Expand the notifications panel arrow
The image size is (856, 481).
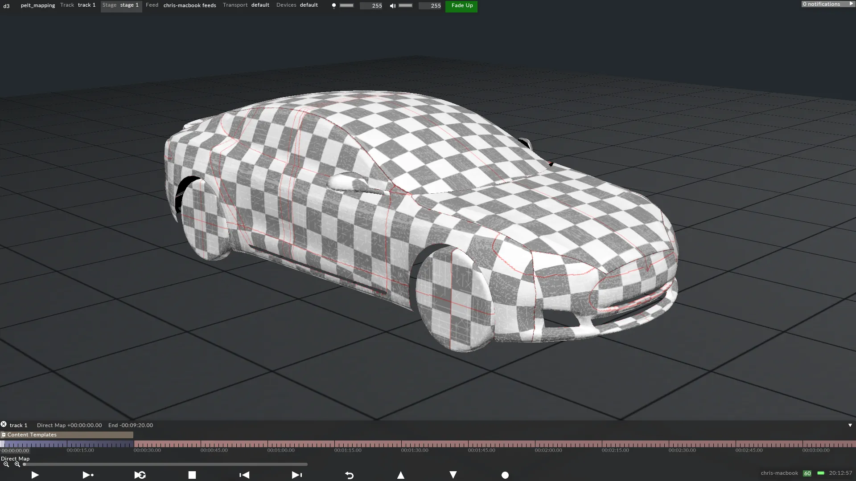851,4
